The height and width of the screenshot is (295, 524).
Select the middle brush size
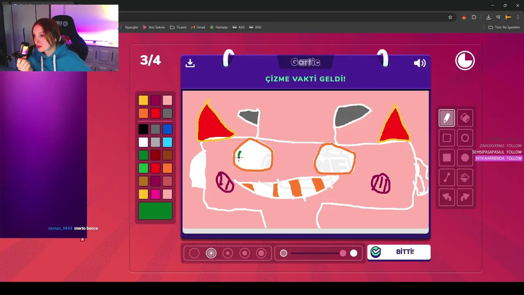tap(228, 253)
